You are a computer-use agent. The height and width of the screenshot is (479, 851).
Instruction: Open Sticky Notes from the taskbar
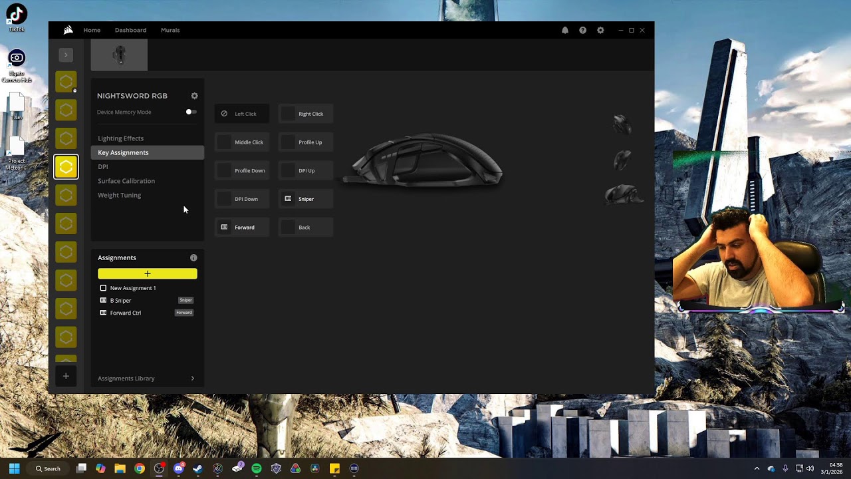click(x=334, y=468)
